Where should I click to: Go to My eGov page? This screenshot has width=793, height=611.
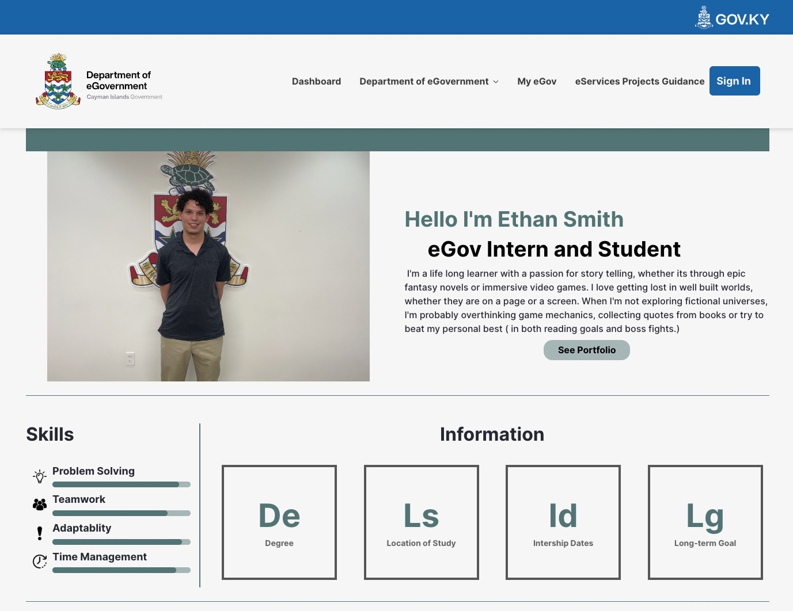537,82
